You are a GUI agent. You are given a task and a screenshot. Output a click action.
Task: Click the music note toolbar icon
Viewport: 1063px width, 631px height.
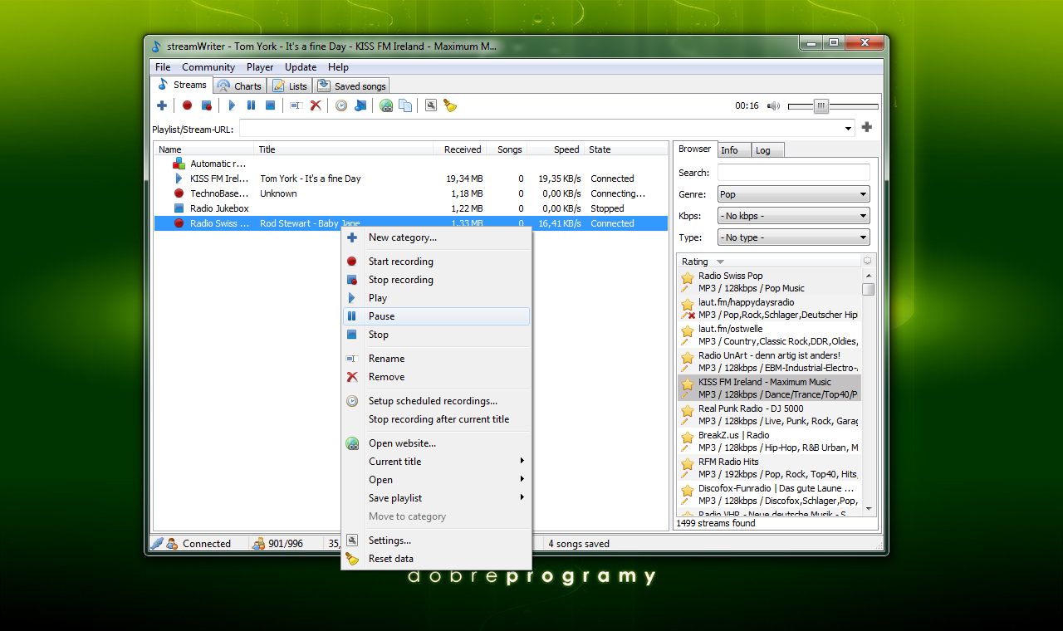point(360,105)
